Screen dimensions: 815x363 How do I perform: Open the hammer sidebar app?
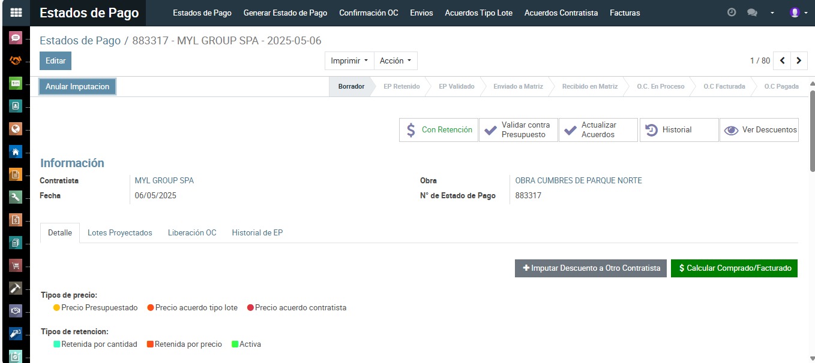pyautogui.click(x=16, y=288)
